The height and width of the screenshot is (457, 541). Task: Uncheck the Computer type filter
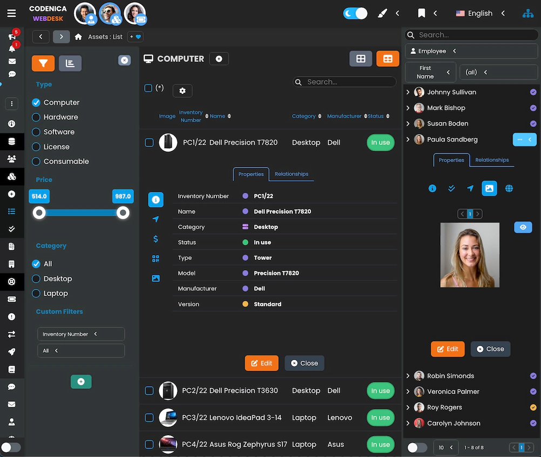(36, 102)
